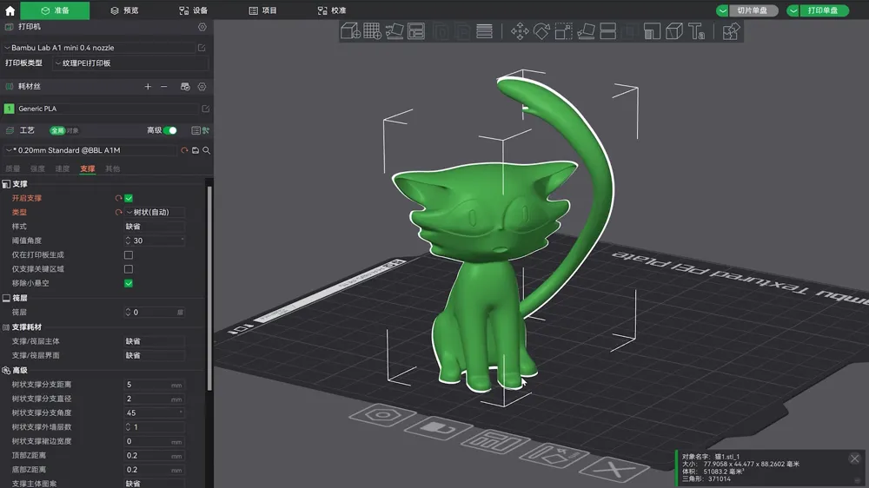This screenshot has height=488, width=869.
Task: Open the Generic PLA filament dropdown
Action: click(x=106, y=109)
